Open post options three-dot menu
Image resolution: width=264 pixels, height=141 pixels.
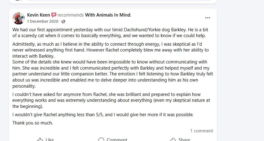208,18
